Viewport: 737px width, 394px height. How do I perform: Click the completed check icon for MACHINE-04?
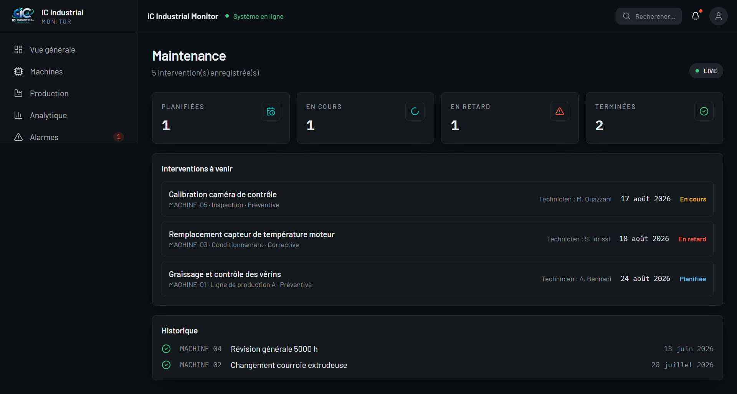point(166,349)
